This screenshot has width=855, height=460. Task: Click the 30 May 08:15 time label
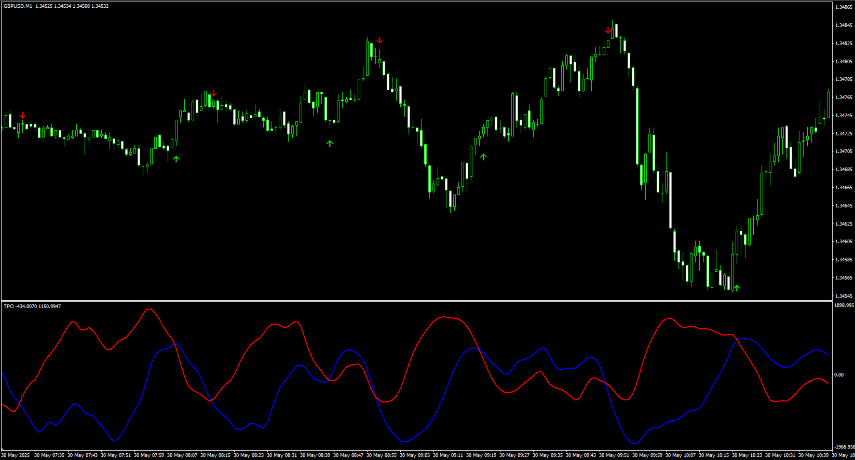[x=215, y=455]
